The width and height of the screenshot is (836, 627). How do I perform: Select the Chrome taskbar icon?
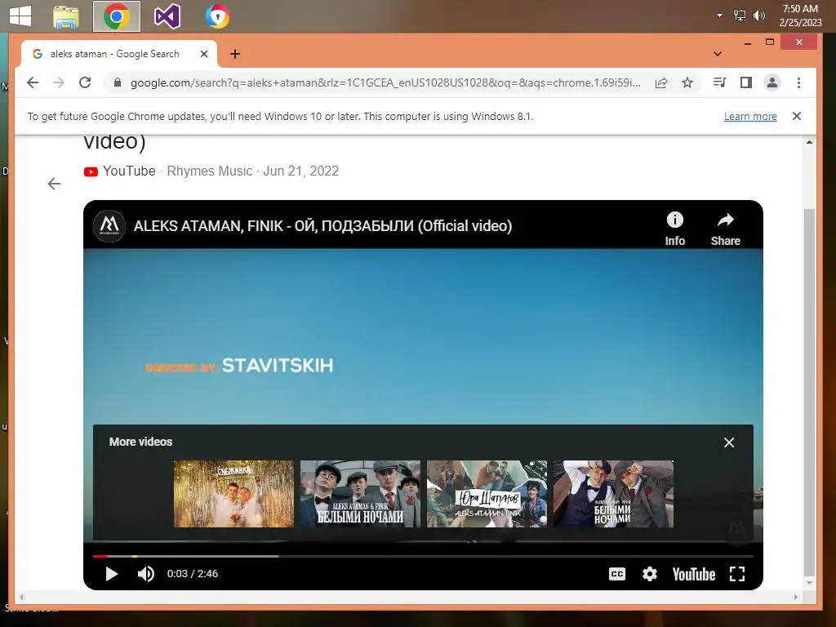coord(116,16)
